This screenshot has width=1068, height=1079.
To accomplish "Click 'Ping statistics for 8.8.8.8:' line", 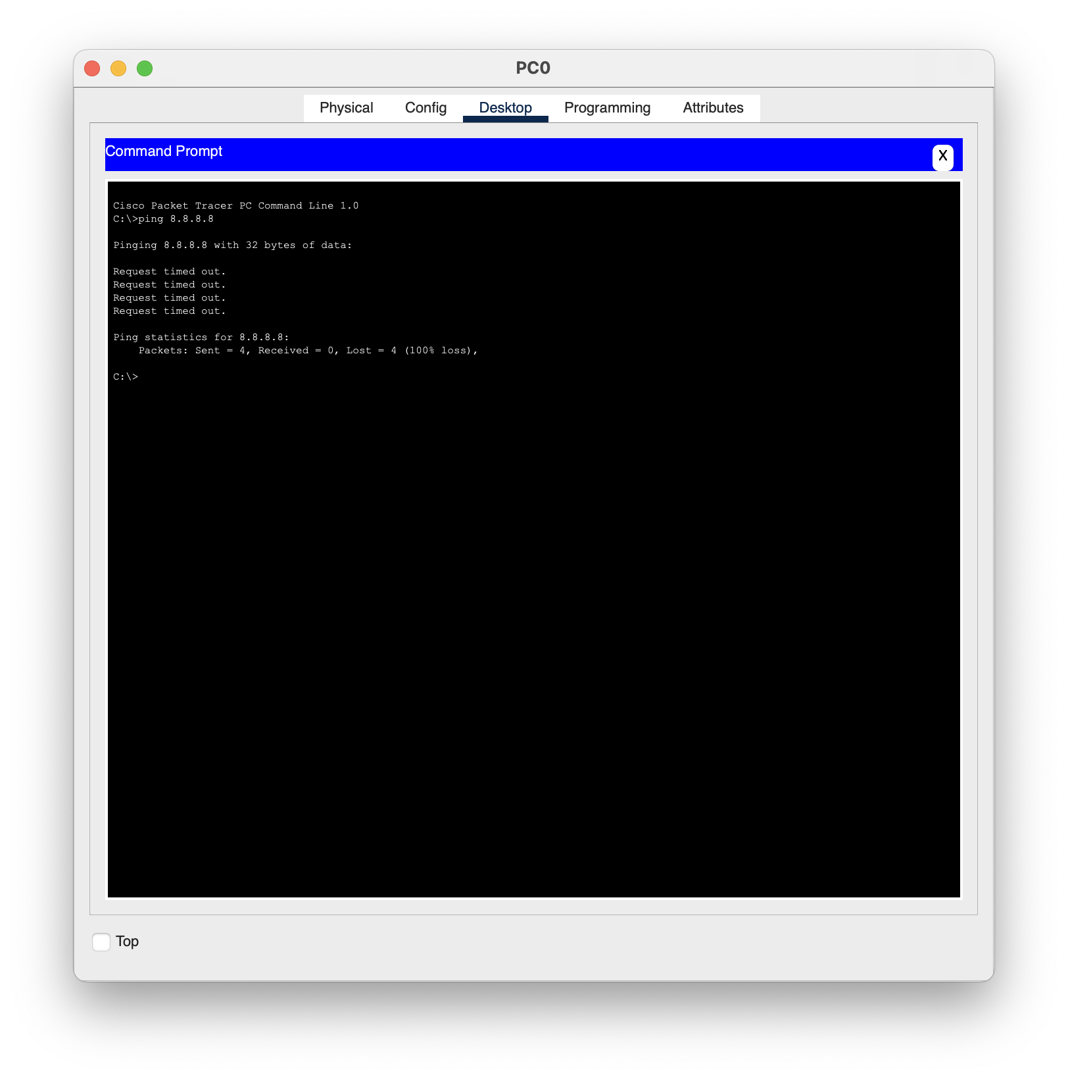I will [201, 338].
